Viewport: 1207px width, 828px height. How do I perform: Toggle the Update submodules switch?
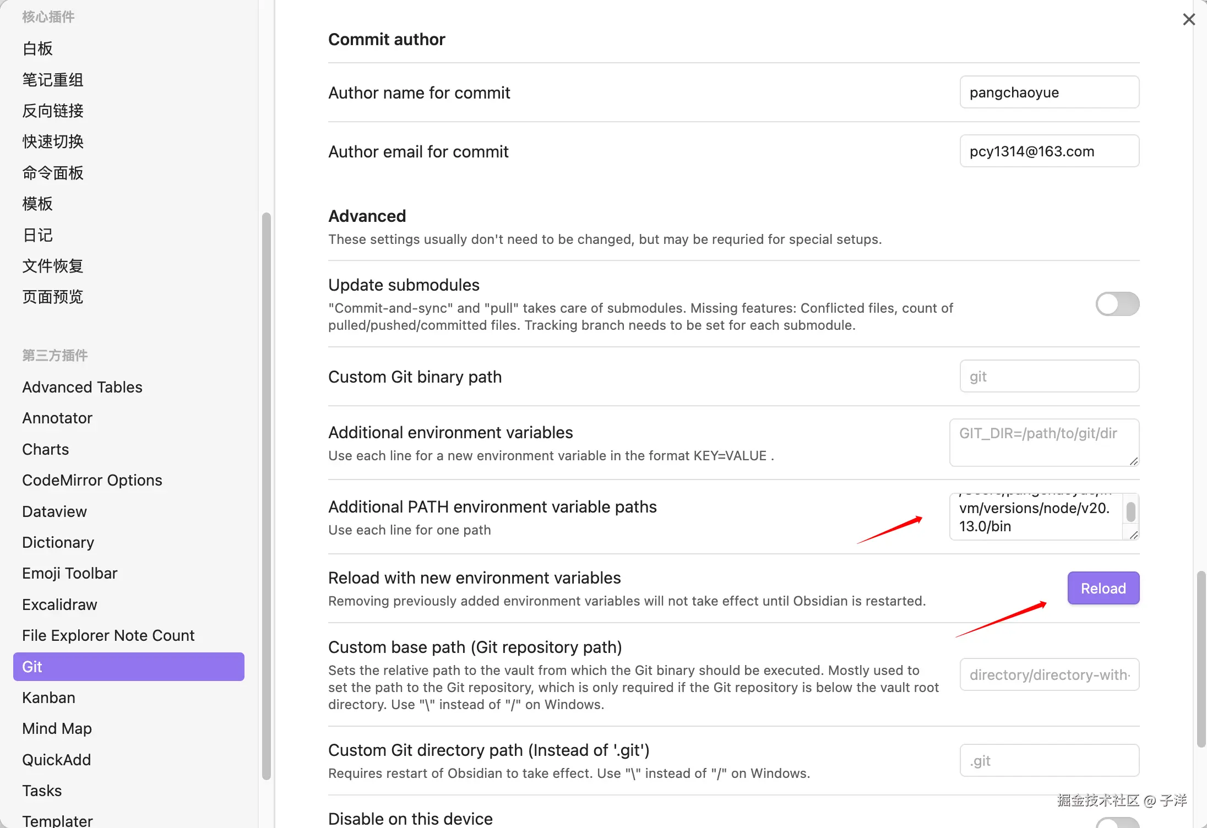point(1117,304)
